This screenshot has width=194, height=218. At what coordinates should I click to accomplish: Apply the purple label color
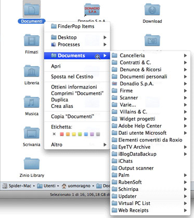point(92,134)
